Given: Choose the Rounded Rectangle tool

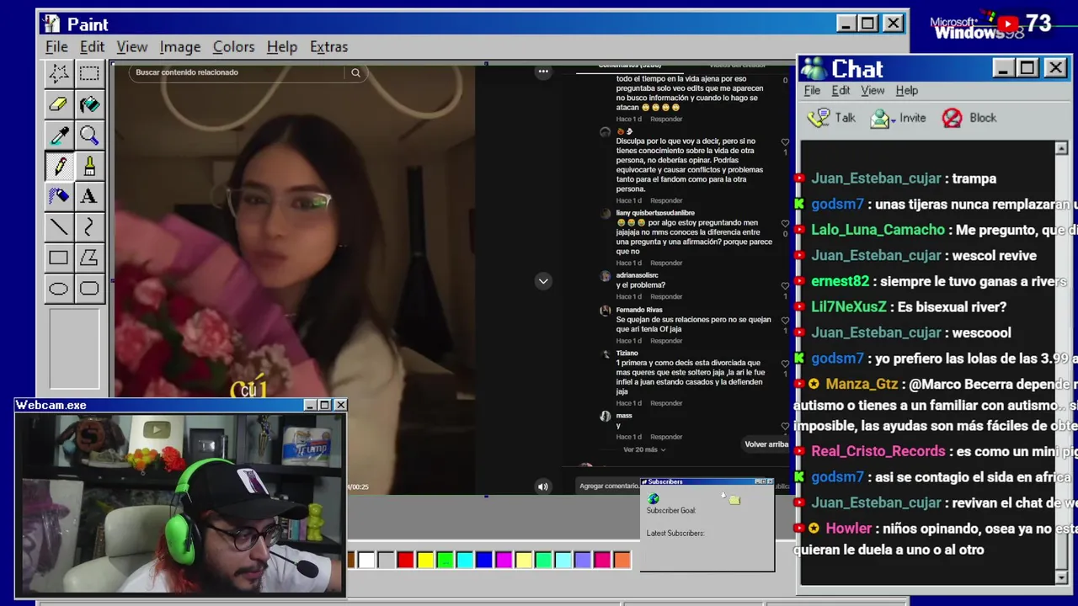Looking at the screenshot, I should [88, 289].
